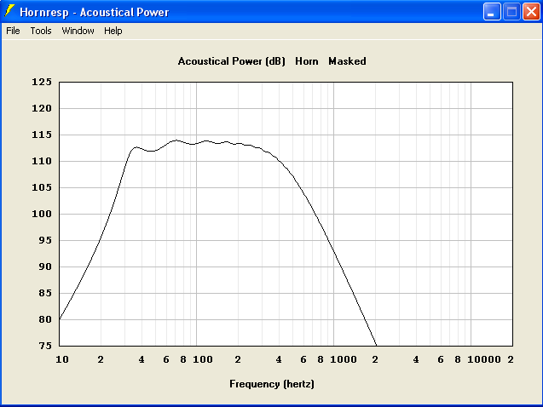
Task: Click the 'Masked' label in chart title
Action: tap(347, 61)
